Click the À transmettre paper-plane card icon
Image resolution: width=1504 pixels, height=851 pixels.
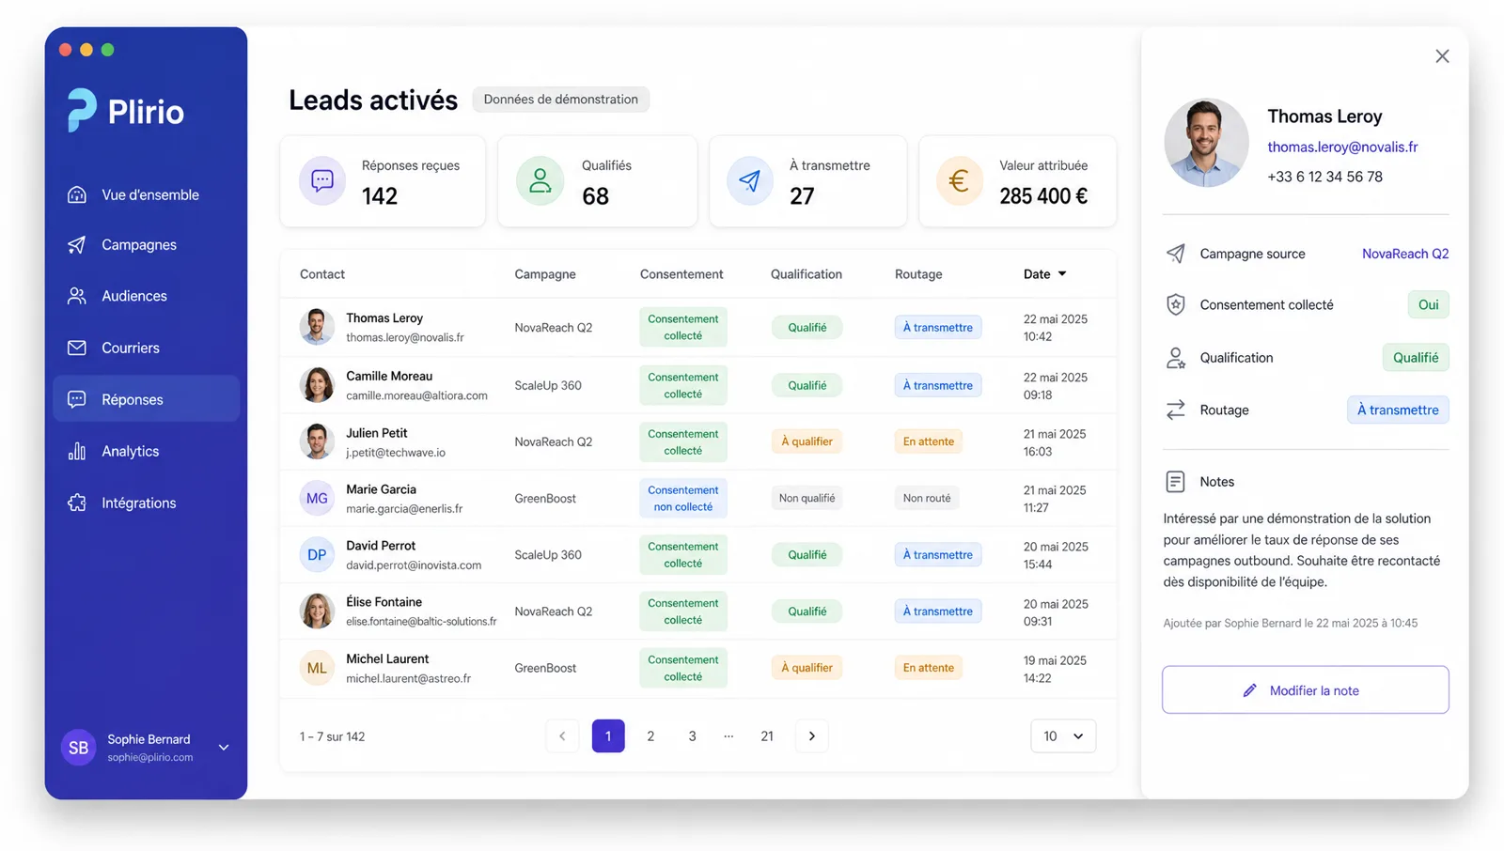point(749,180)
